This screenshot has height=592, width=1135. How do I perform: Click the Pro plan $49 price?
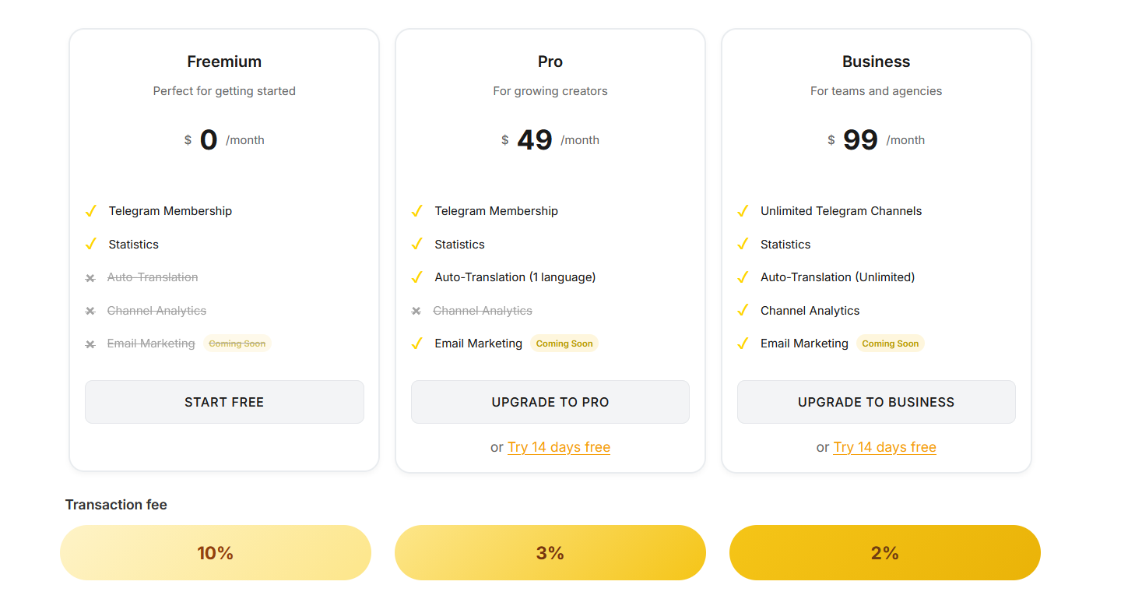click(535, 140)
